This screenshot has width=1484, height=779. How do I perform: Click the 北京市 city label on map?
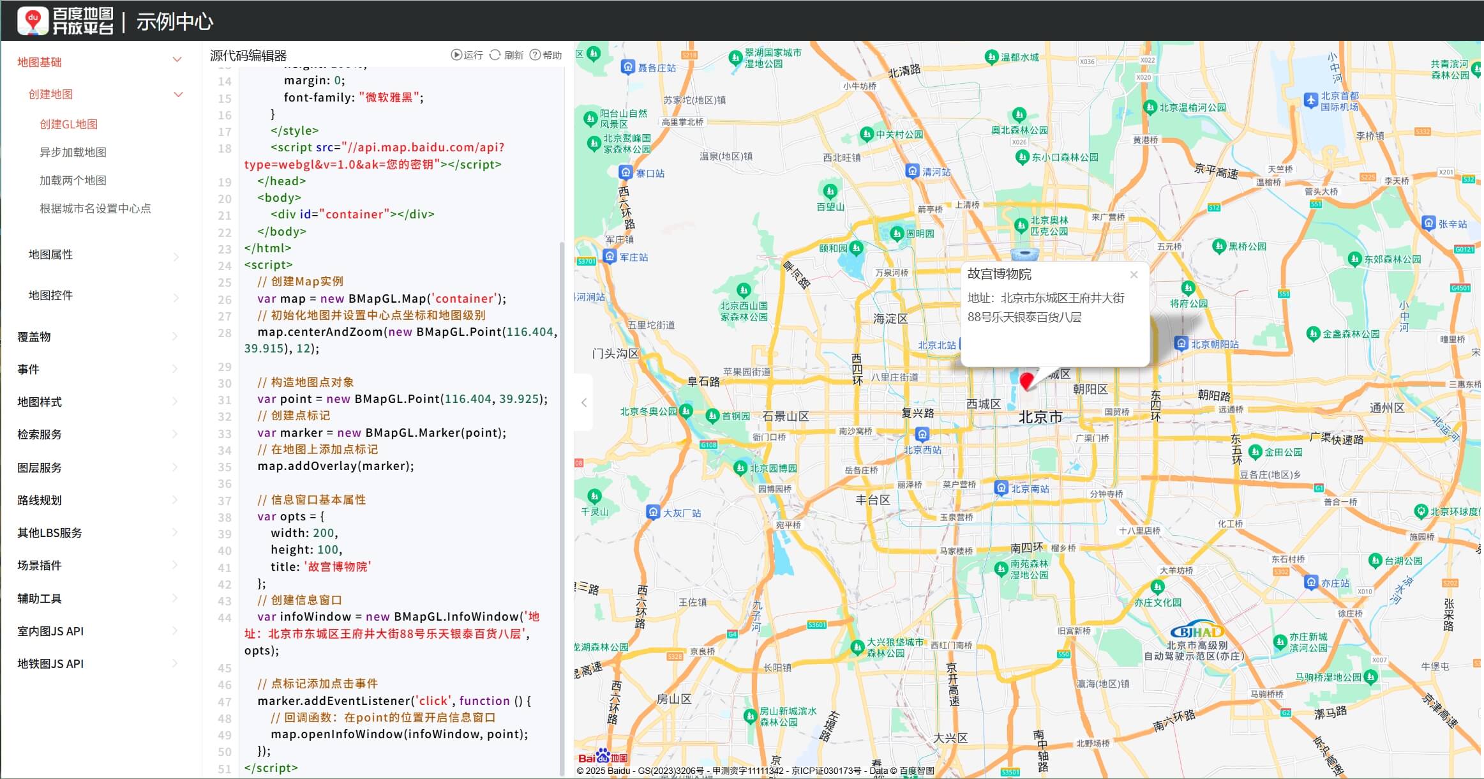(1040, 417)
